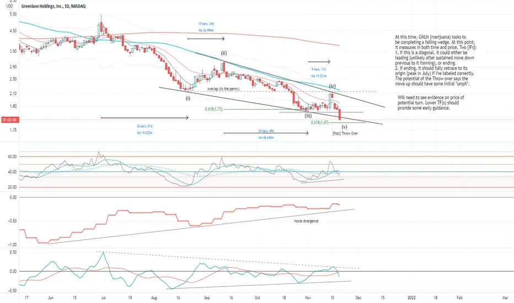514x303 pixels.
Task: Select the '9 bars, 11d' date range label
Action: coord(319,69)
